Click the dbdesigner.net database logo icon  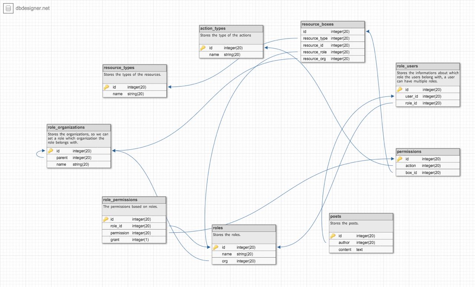point(8,8)
